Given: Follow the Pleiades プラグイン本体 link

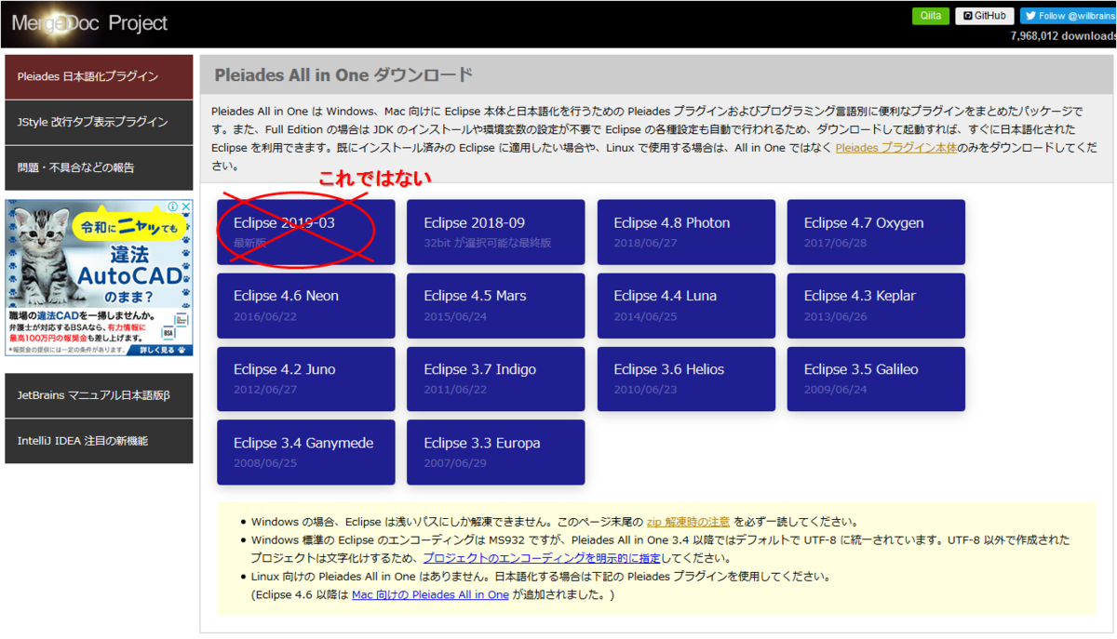Looking at the screenshot, I should click(895, 148).
